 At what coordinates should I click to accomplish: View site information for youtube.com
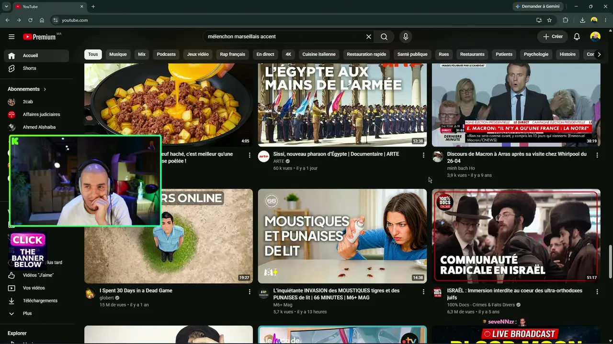tap(56, 20)
